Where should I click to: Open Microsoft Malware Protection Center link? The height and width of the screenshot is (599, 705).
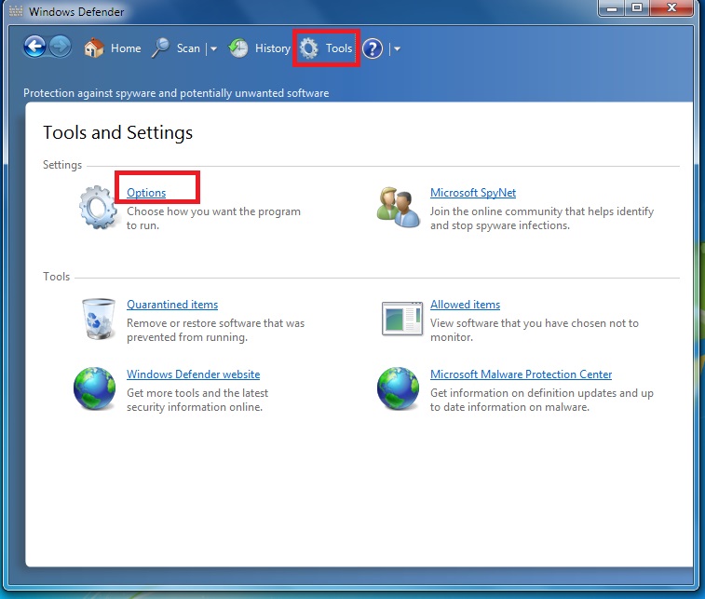point(522,374)
